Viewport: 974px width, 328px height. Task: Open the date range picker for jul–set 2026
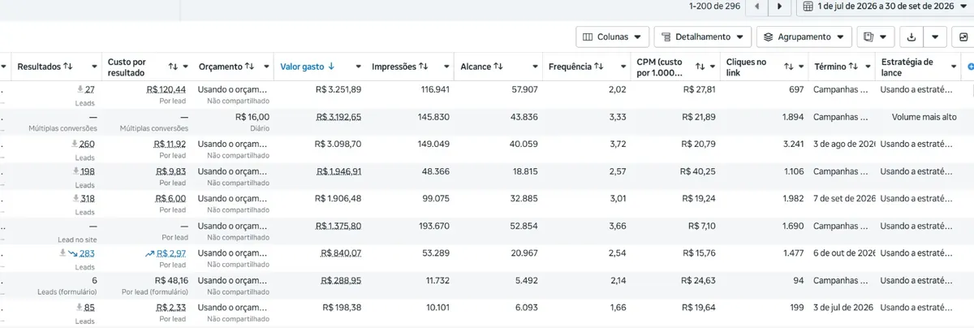pos(885,6)
